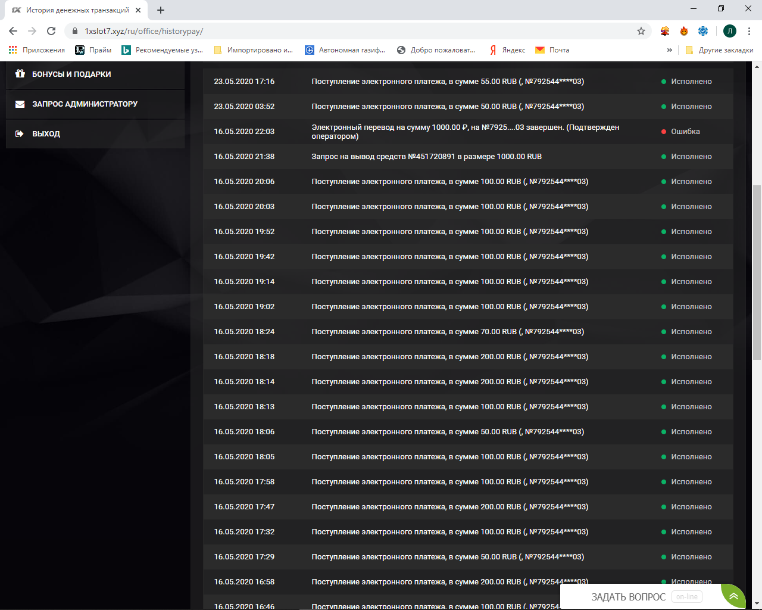
Task: Open Запрос администратору sidebar item
Action: click(x=95, y=104)
